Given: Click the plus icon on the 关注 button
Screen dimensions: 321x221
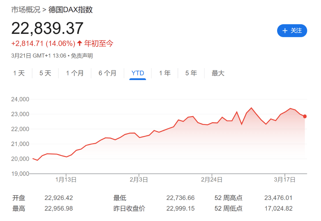Looking at the screenshot, I should tap(285, 31).
